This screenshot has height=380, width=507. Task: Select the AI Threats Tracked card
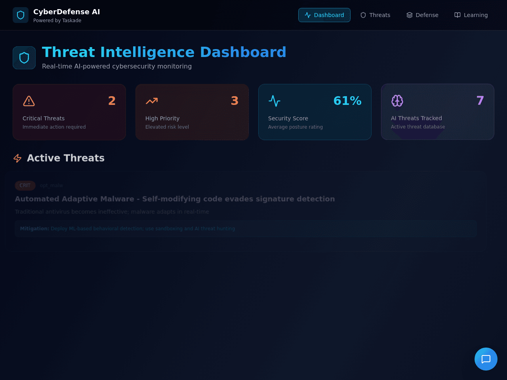pos(438,112)
